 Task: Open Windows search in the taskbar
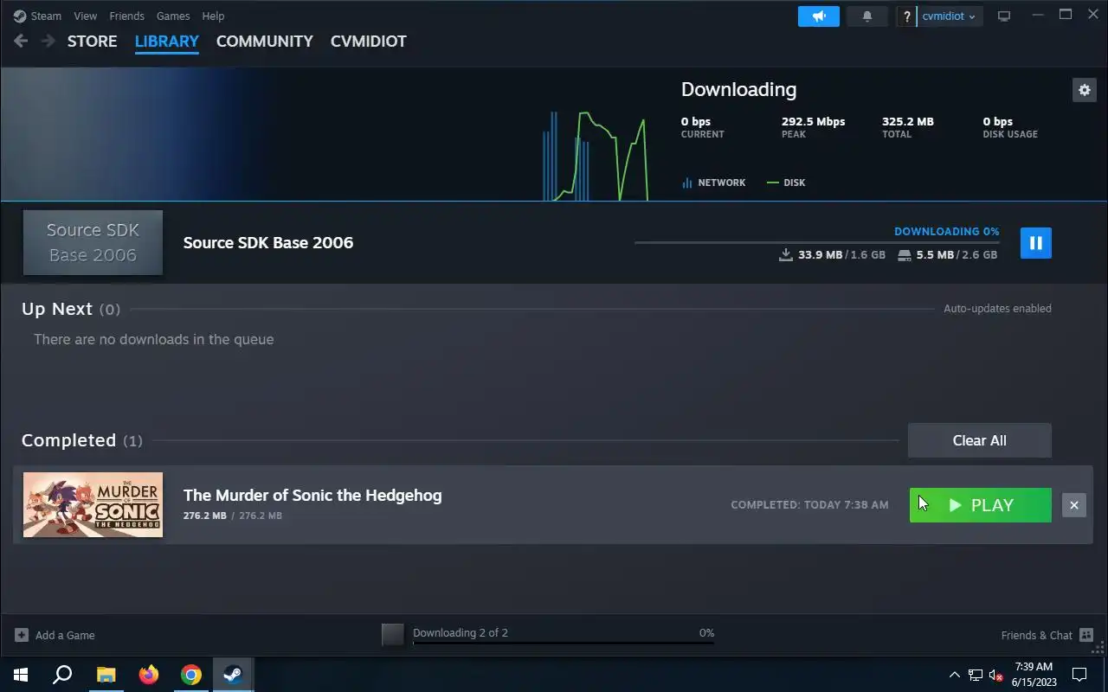(62, 675)
